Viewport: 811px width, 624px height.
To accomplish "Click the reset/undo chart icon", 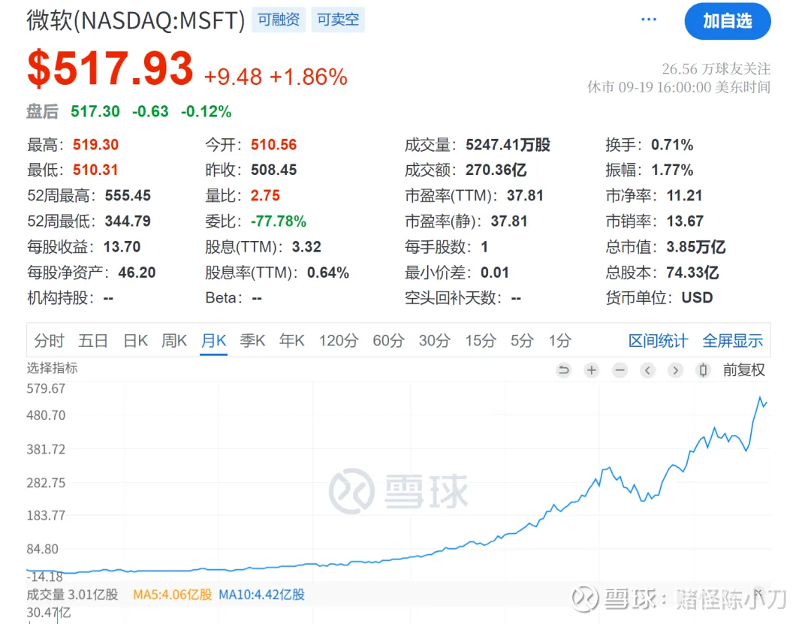I will pos(564,370).
